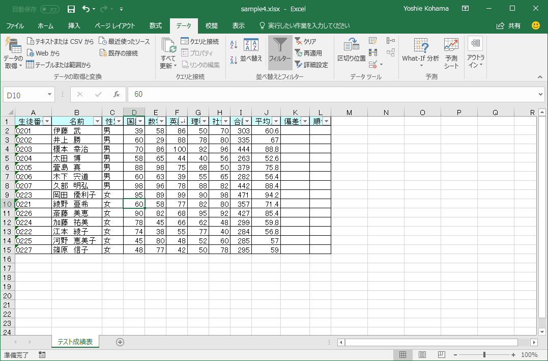Click the sort ascending A-Z icon
The image size is (548, 361).
234,44
